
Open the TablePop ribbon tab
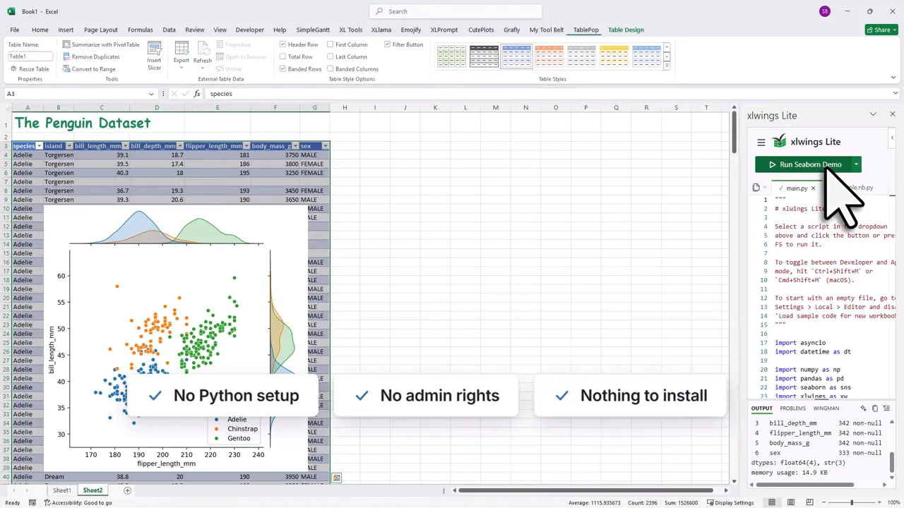[585, 30]
